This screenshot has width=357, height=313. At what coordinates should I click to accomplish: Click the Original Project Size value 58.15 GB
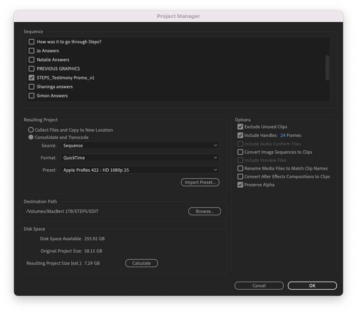click(x=93, y=251)
